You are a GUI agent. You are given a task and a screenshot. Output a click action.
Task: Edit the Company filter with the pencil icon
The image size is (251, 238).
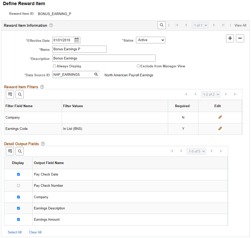(x=220, y=117)
